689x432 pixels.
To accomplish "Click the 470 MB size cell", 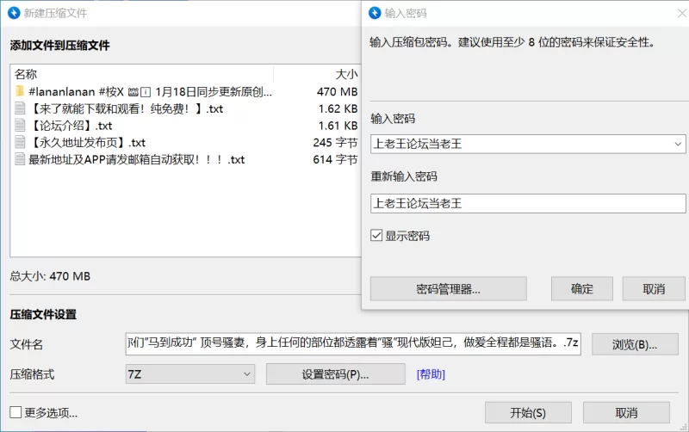I will click(337, 91).
